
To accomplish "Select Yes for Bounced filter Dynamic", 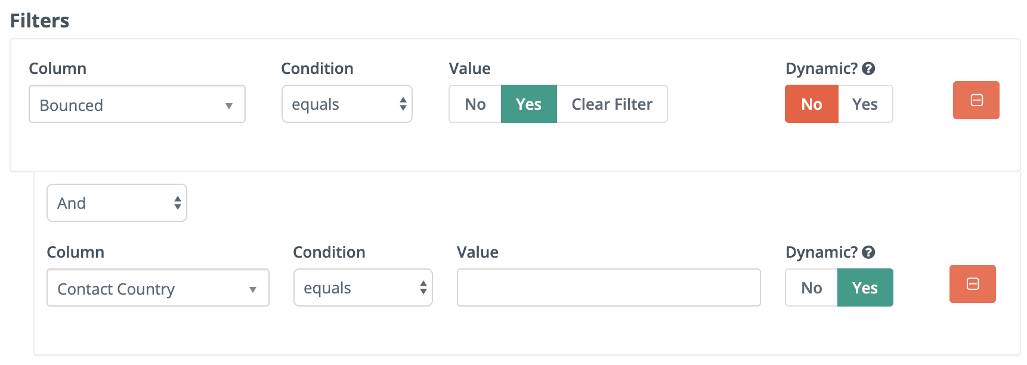I will [865, 104].
